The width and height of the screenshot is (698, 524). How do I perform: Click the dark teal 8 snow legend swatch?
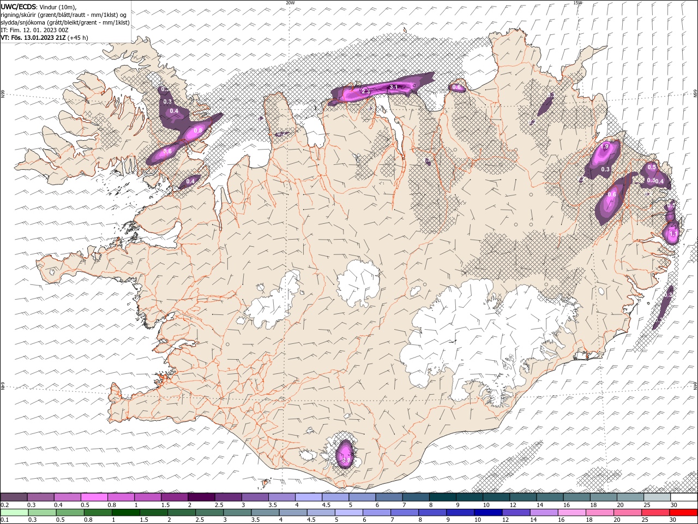click(x=442, y=497)
